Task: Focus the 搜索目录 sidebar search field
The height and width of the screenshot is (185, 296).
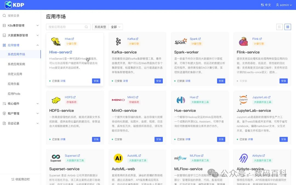Action: click(20, 16)
